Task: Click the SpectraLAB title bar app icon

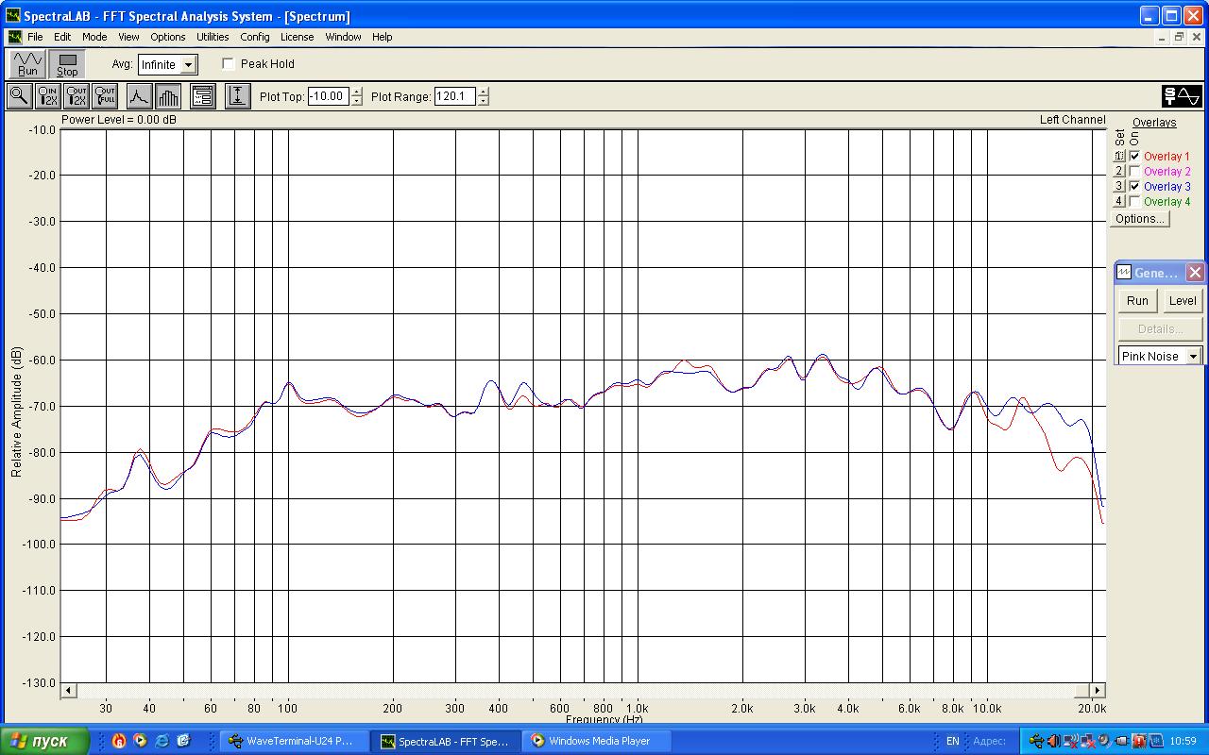Action: click(x=12, y=16)
